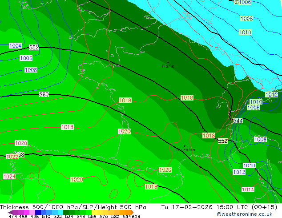Select the dot marker above Dourbies
282x218 pixels.
pyautogui.click(x=185, y=146)
